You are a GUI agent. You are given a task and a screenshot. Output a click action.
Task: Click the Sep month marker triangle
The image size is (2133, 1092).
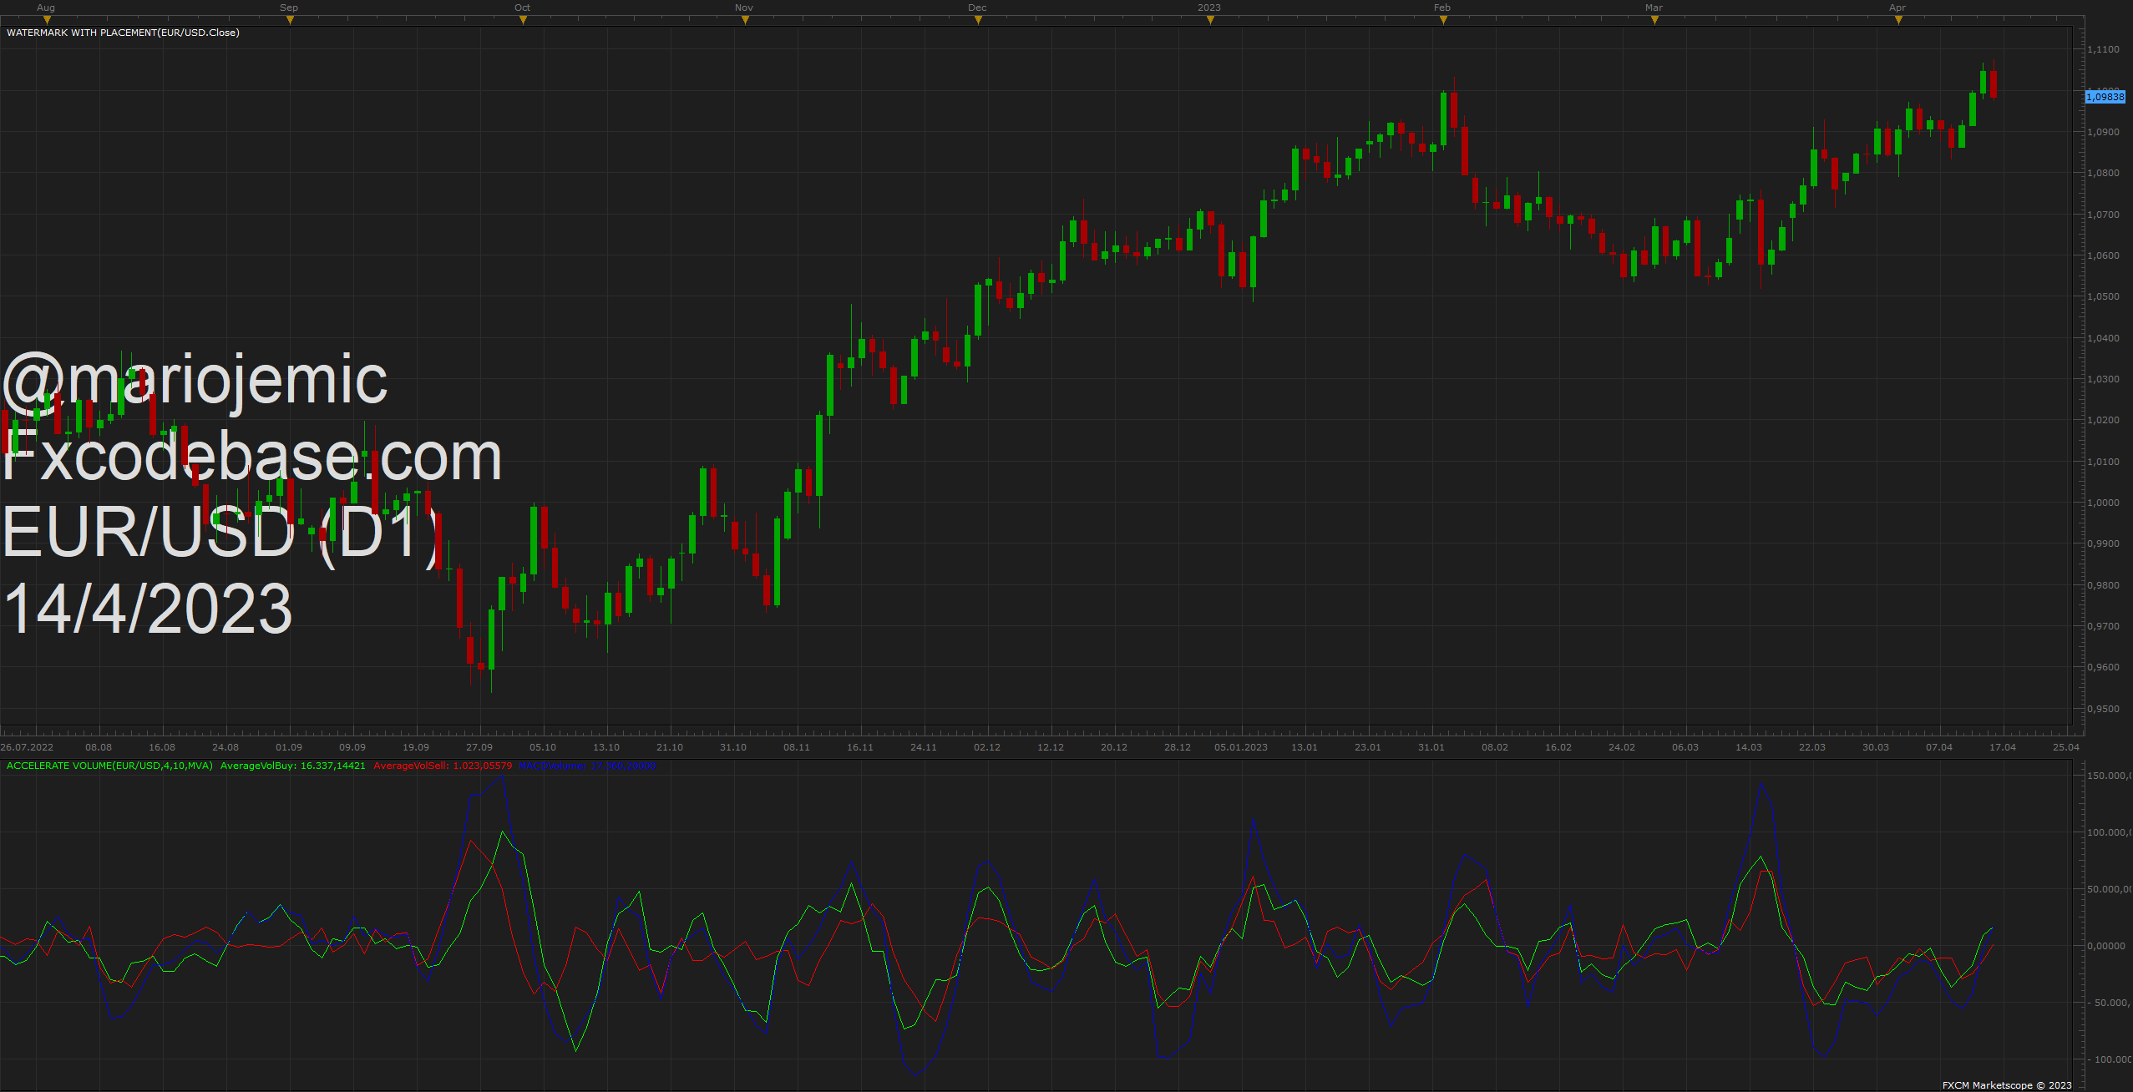click(x=290, y=20)
